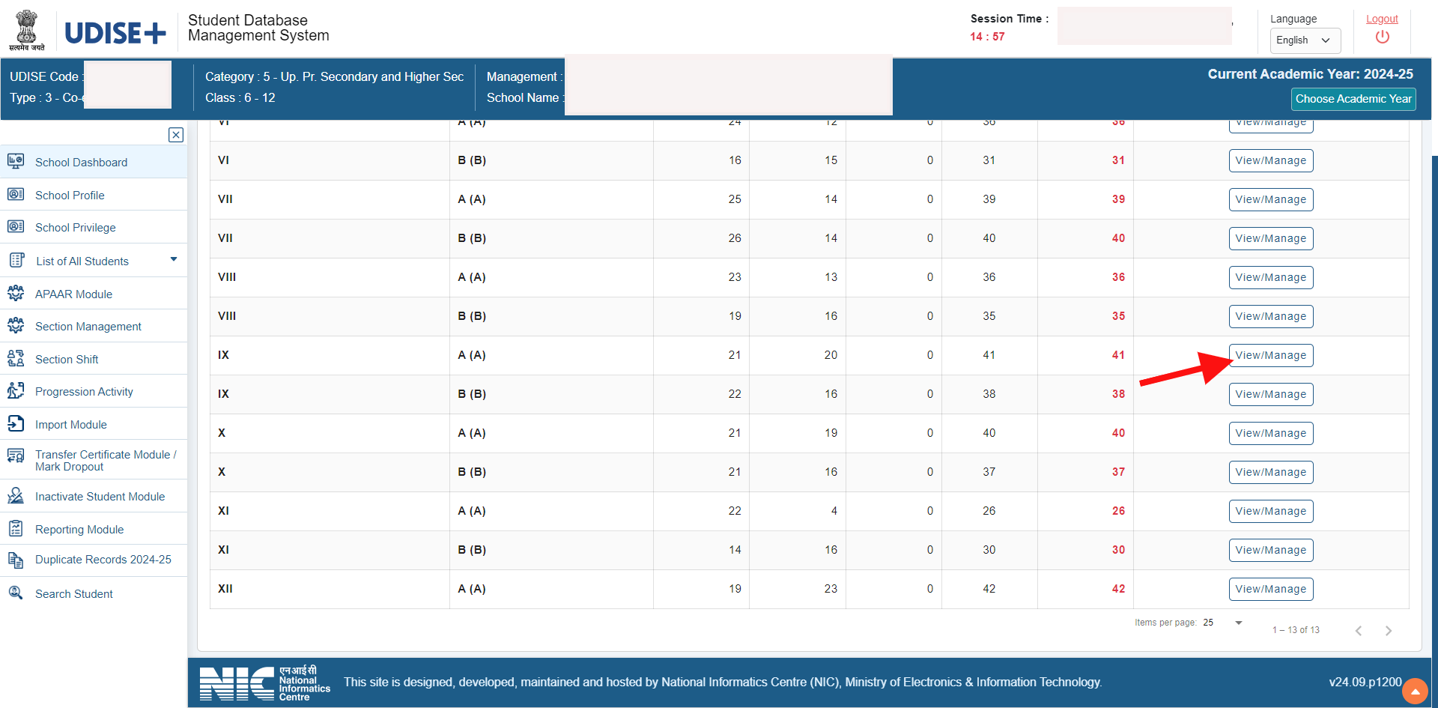
Task: Open the APAAR Module from the sidebar
Action: [16, 294]
